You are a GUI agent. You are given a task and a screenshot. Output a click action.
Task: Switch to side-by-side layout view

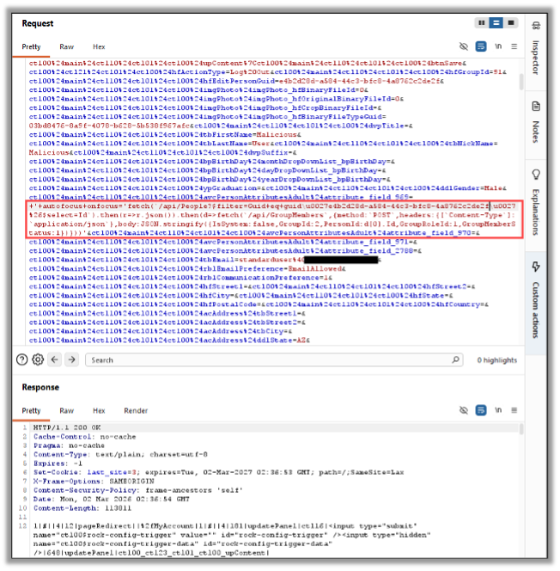pyautogui.click(x=482, y=23)
